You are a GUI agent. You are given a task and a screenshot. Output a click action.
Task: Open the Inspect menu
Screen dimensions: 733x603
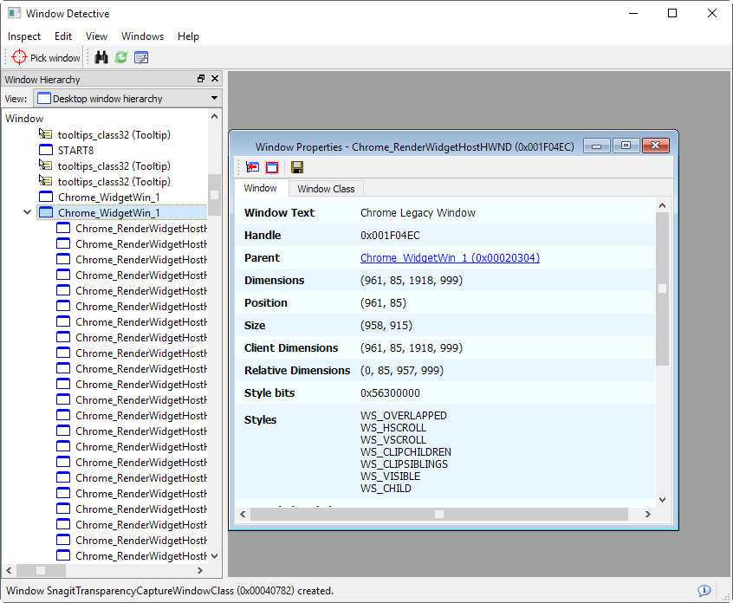[x=24, y=36]
